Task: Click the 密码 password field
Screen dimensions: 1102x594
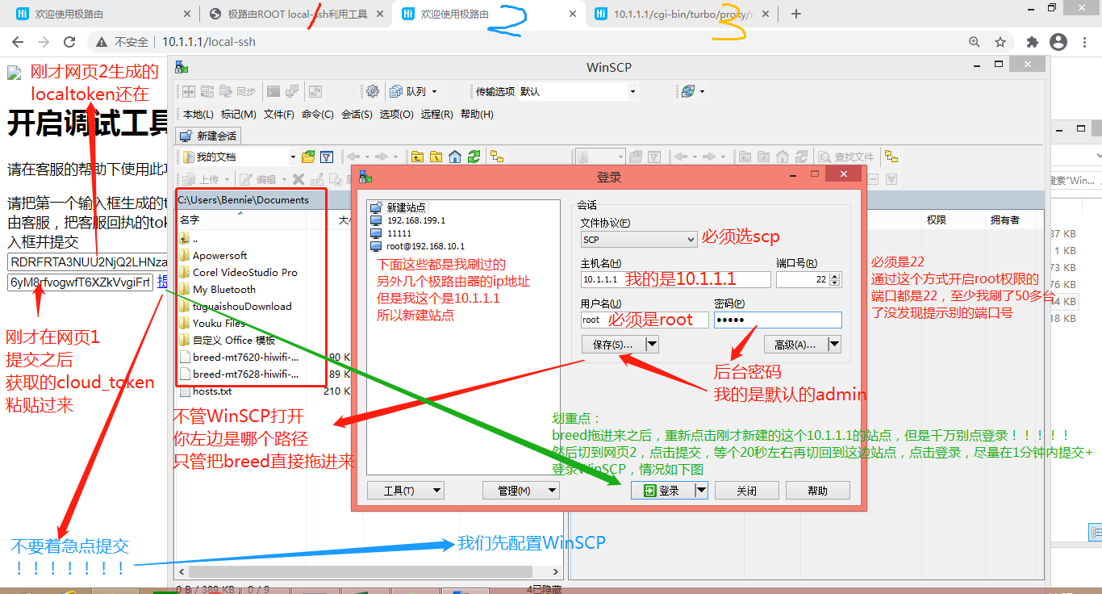Action: point(778,320)
